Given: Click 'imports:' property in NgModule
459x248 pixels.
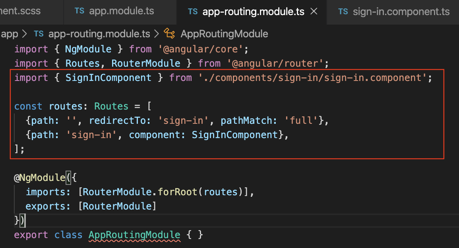Looking at the screenshot, I should click(x=48, y=192).
